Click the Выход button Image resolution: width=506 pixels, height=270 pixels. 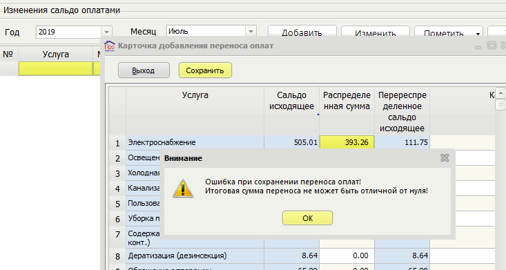[x=144, y=70]
